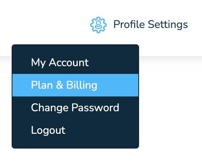202x168 pixels.
Task: Open the Plan & Billing menu entry
Action: coord(75,85)
